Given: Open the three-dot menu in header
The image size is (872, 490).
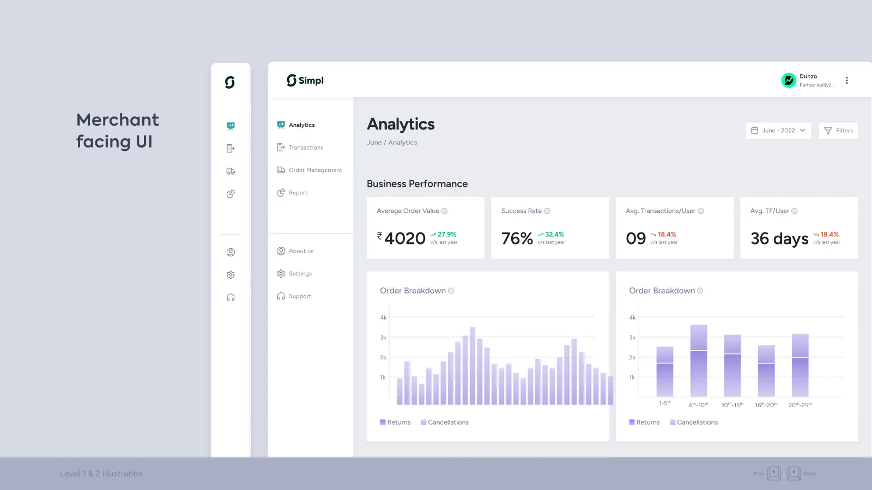Looking at the screenshot, I should 847,81.
